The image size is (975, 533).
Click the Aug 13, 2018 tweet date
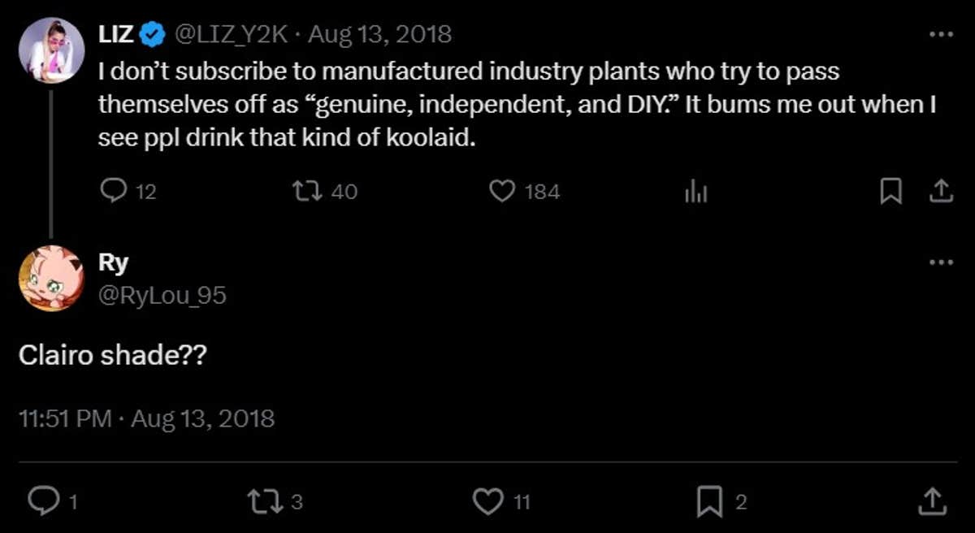coord(379,35)
